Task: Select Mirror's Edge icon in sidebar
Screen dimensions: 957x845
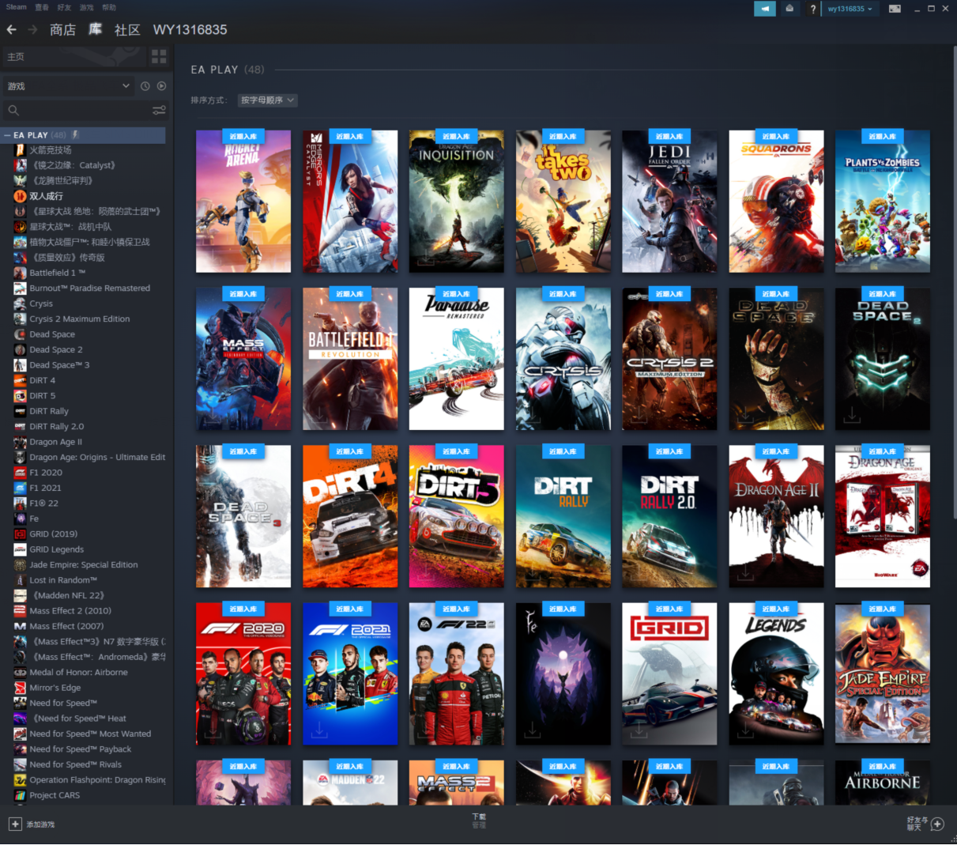Action: (x=20, y=688)
